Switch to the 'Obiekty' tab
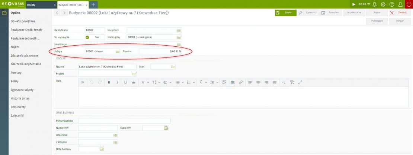413x155 pixels. coord(31,5)
